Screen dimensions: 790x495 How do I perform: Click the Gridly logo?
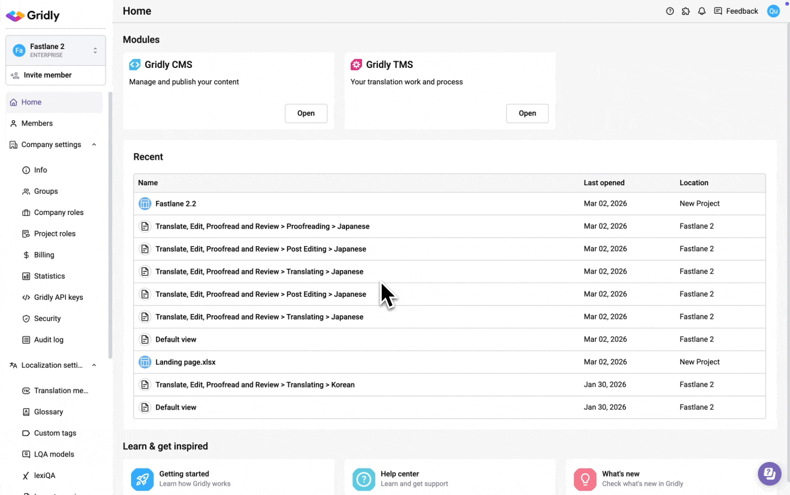pyautogui.click(x=33, y=16)
